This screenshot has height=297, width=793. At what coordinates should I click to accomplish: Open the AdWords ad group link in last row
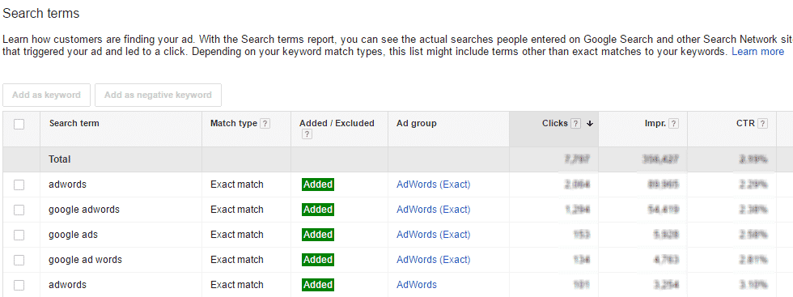pos(417,285)
